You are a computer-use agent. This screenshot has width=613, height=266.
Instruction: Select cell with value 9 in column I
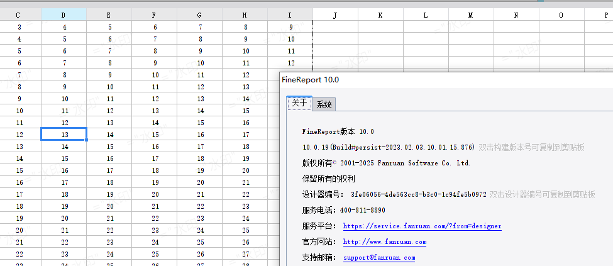click(x=291, y=27)
